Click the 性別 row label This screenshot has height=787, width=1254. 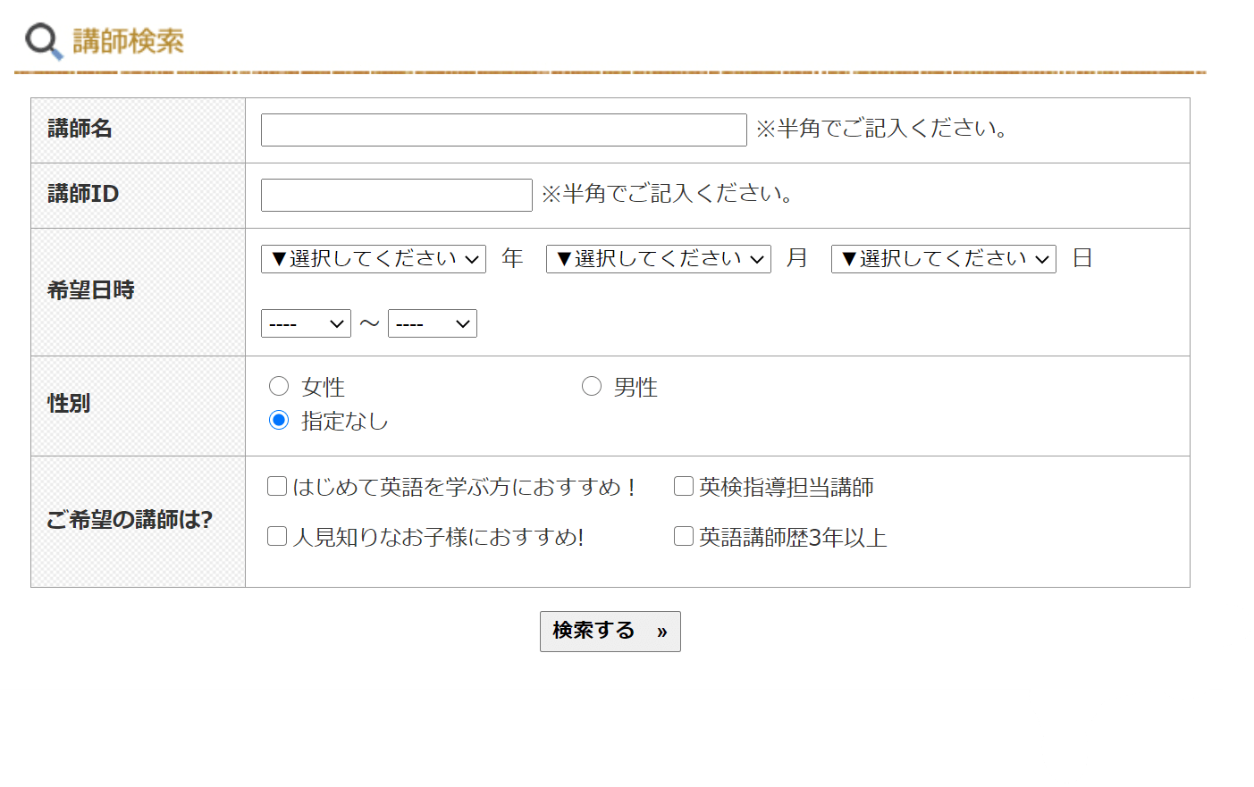[x=69, y=404]
